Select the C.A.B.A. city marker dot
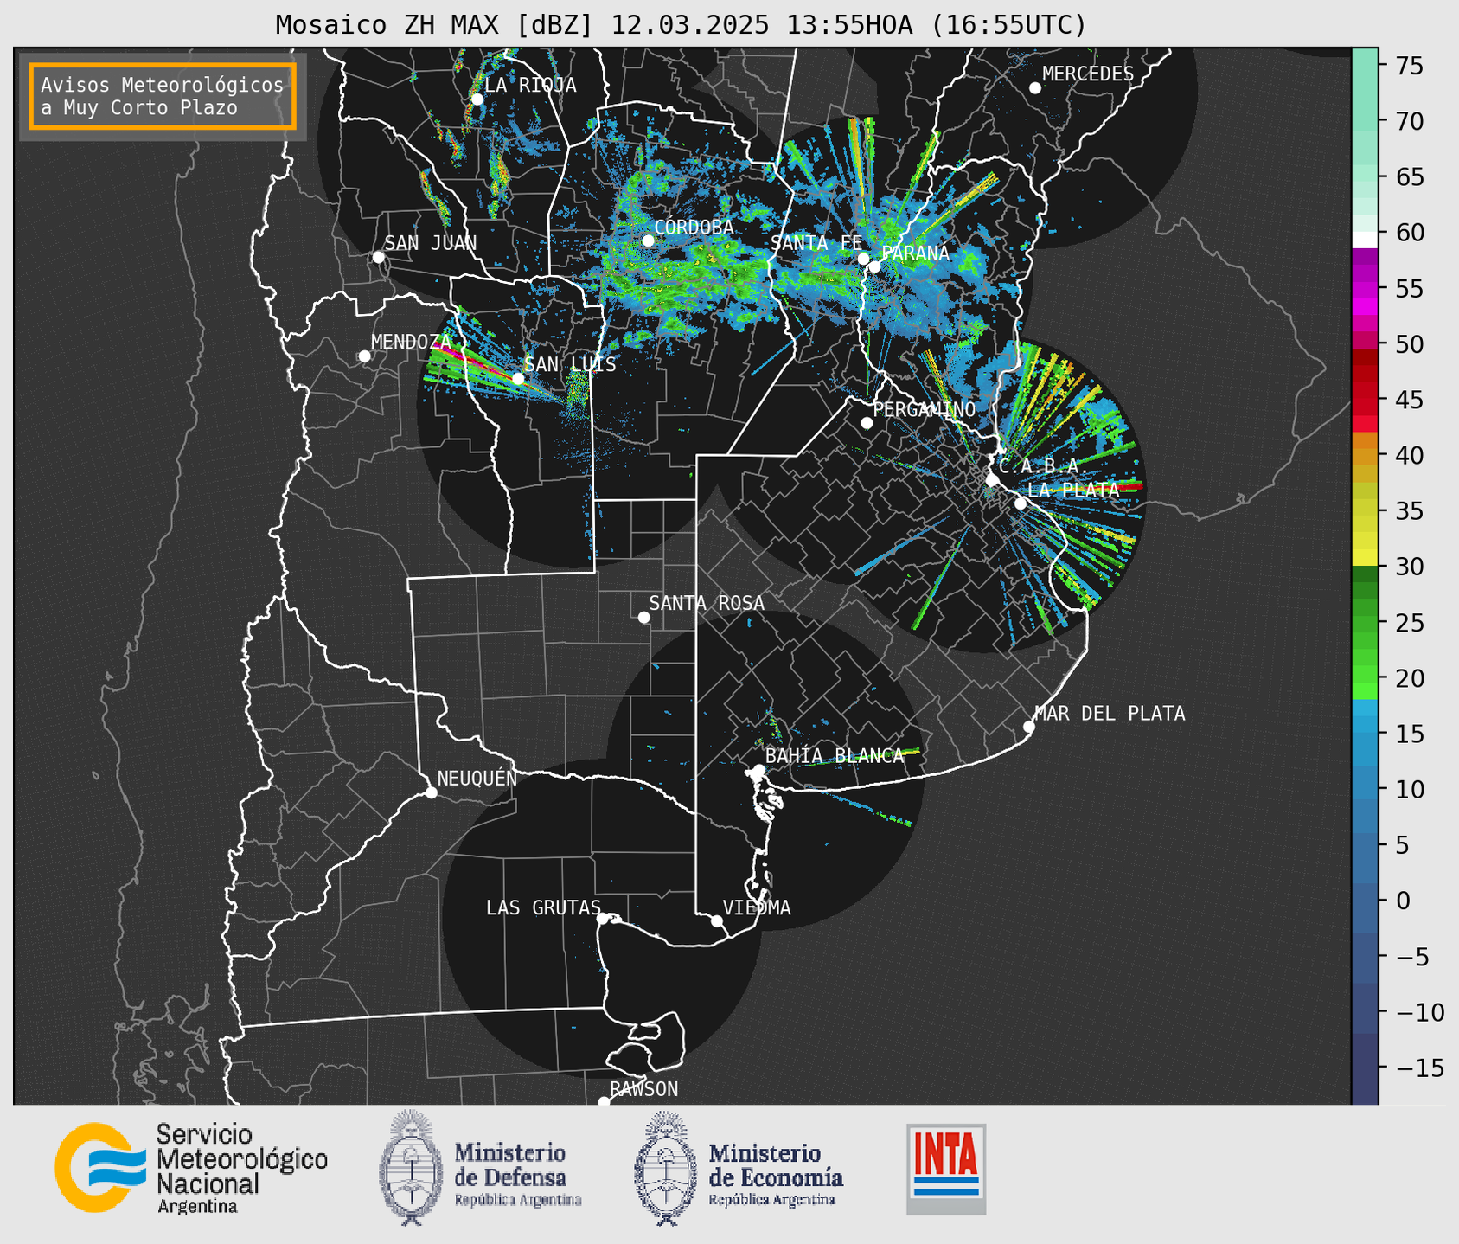1459x1244 pixels. [x=993, y=480]
